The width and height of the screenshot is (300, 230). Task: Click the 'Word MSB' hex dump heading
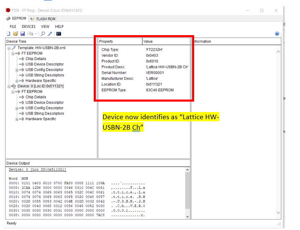[18, 179]
